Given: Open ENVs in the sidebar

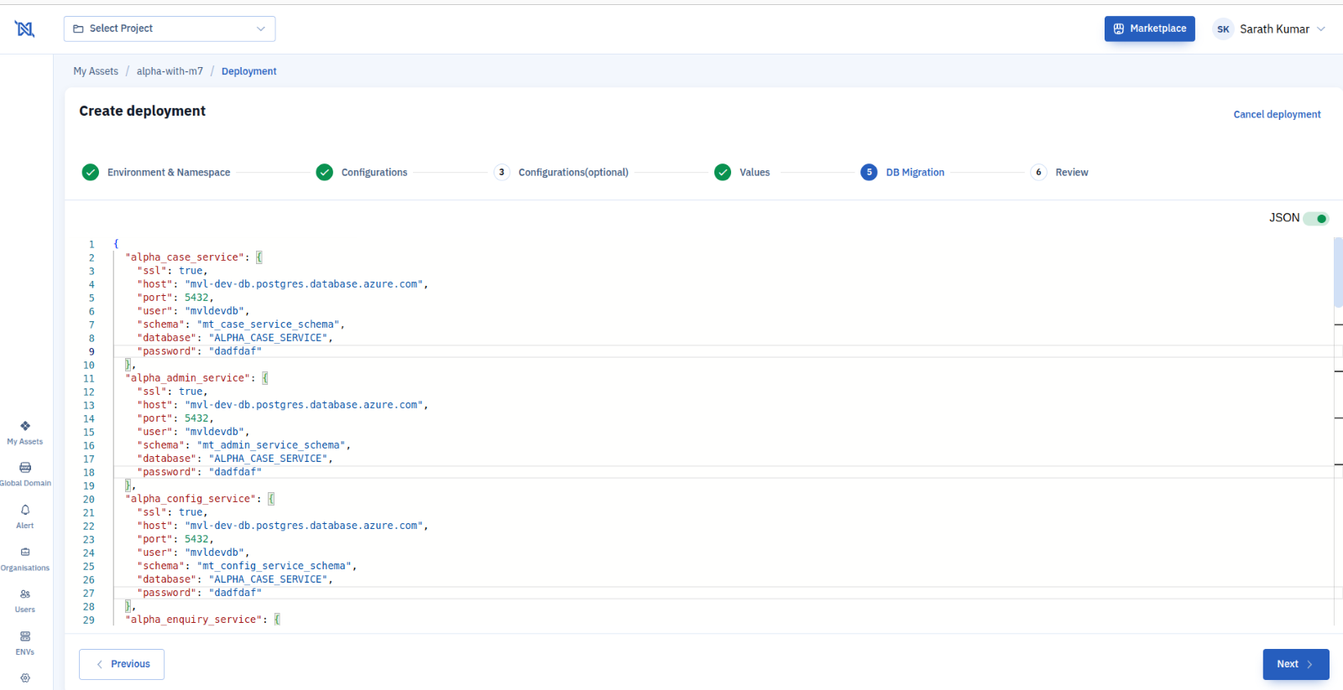Looking at the screenshot, I should tap(25, 643).
